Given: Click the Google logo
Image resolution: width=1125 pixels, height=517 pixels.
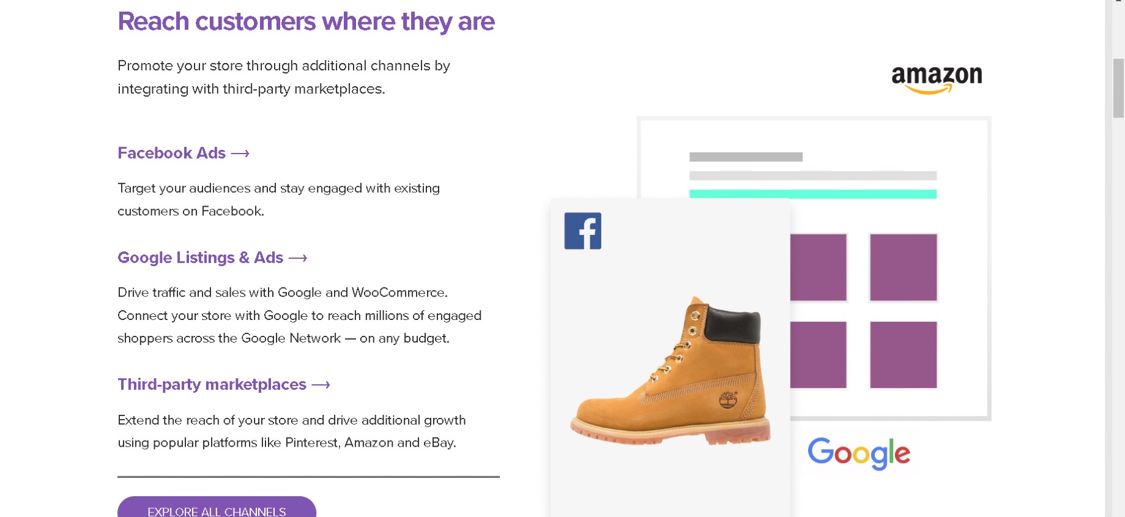Looking at the screenshot, I should coord(859,452).
